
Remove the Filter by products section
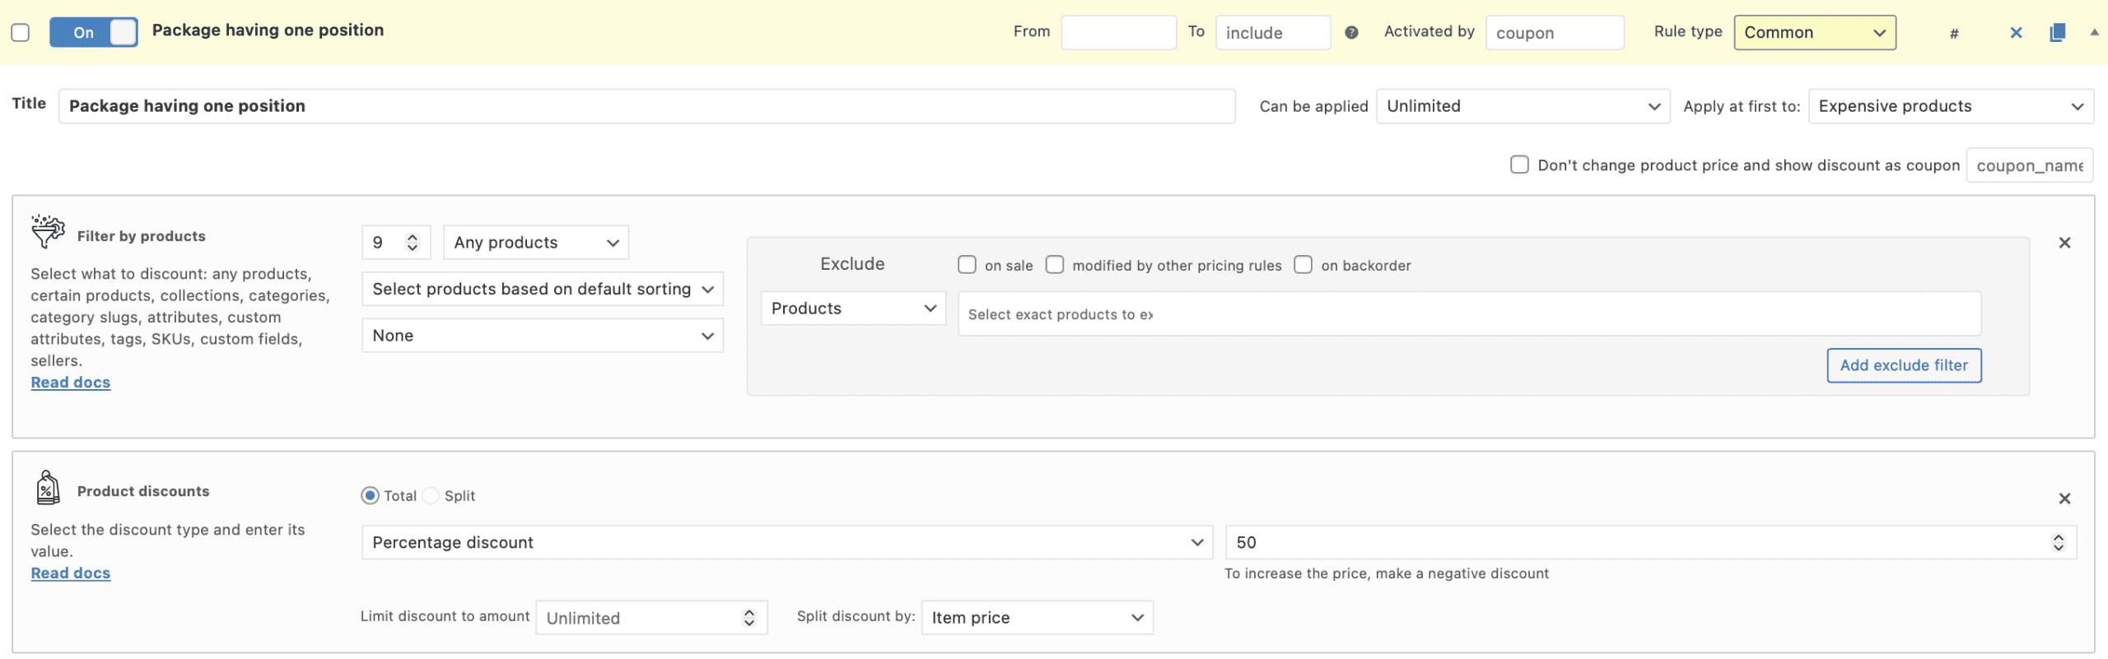(x=2064, y=243)
